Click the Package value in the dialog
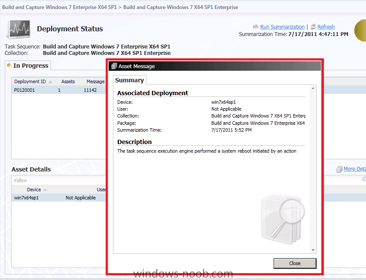This screenshot has height=280, width=366. pyautogui.click(x=258, y=123)
